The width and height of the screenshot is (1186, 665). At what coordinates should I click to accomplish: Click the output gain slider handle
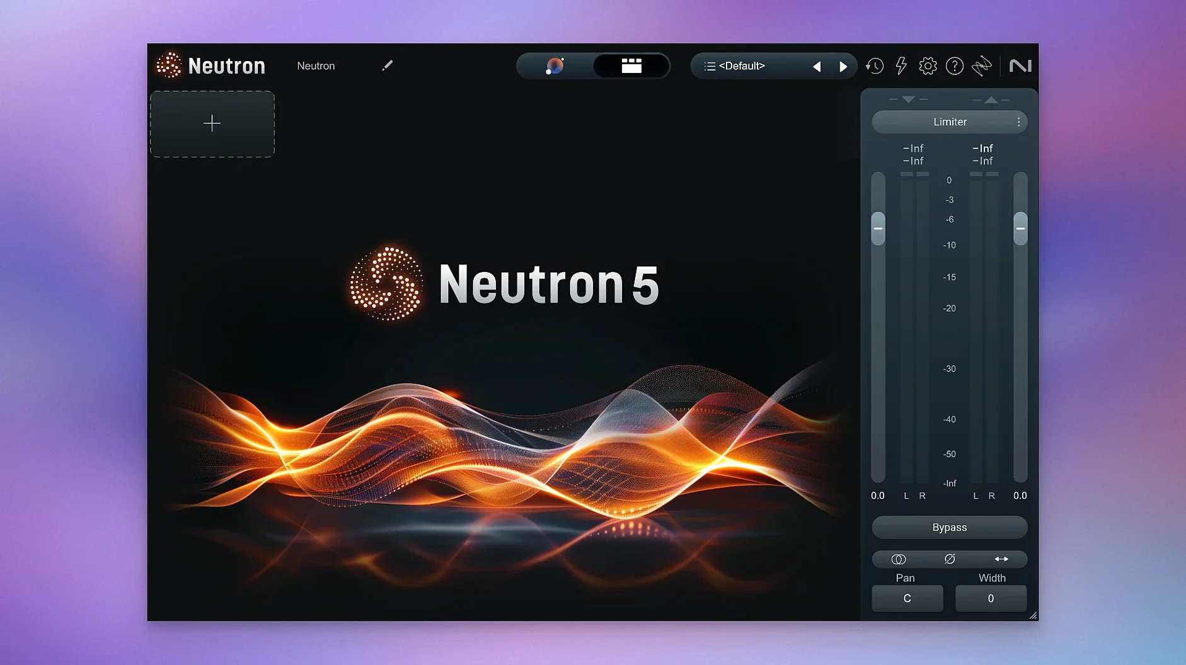(1020, 228)
